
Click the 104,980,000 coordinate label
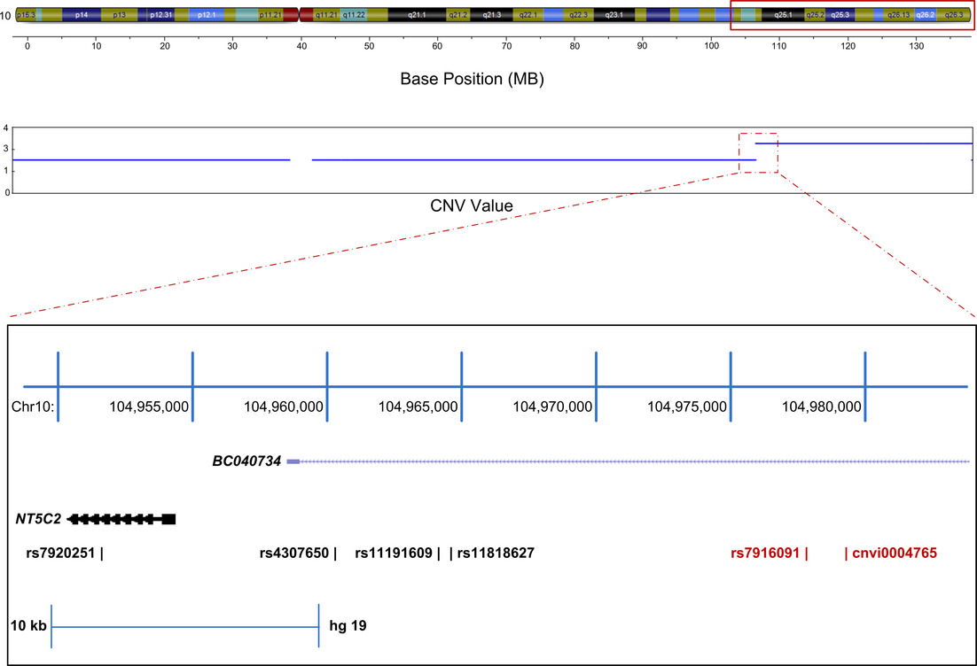[x=822, y=407]
